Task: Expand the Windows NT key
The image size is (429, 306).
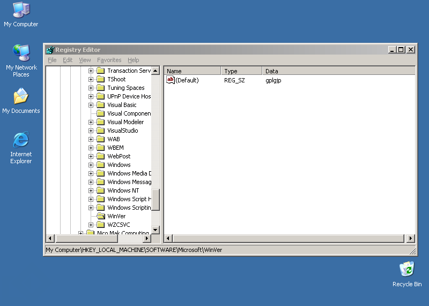Action: pyautogui.click(x=91, y=190)
